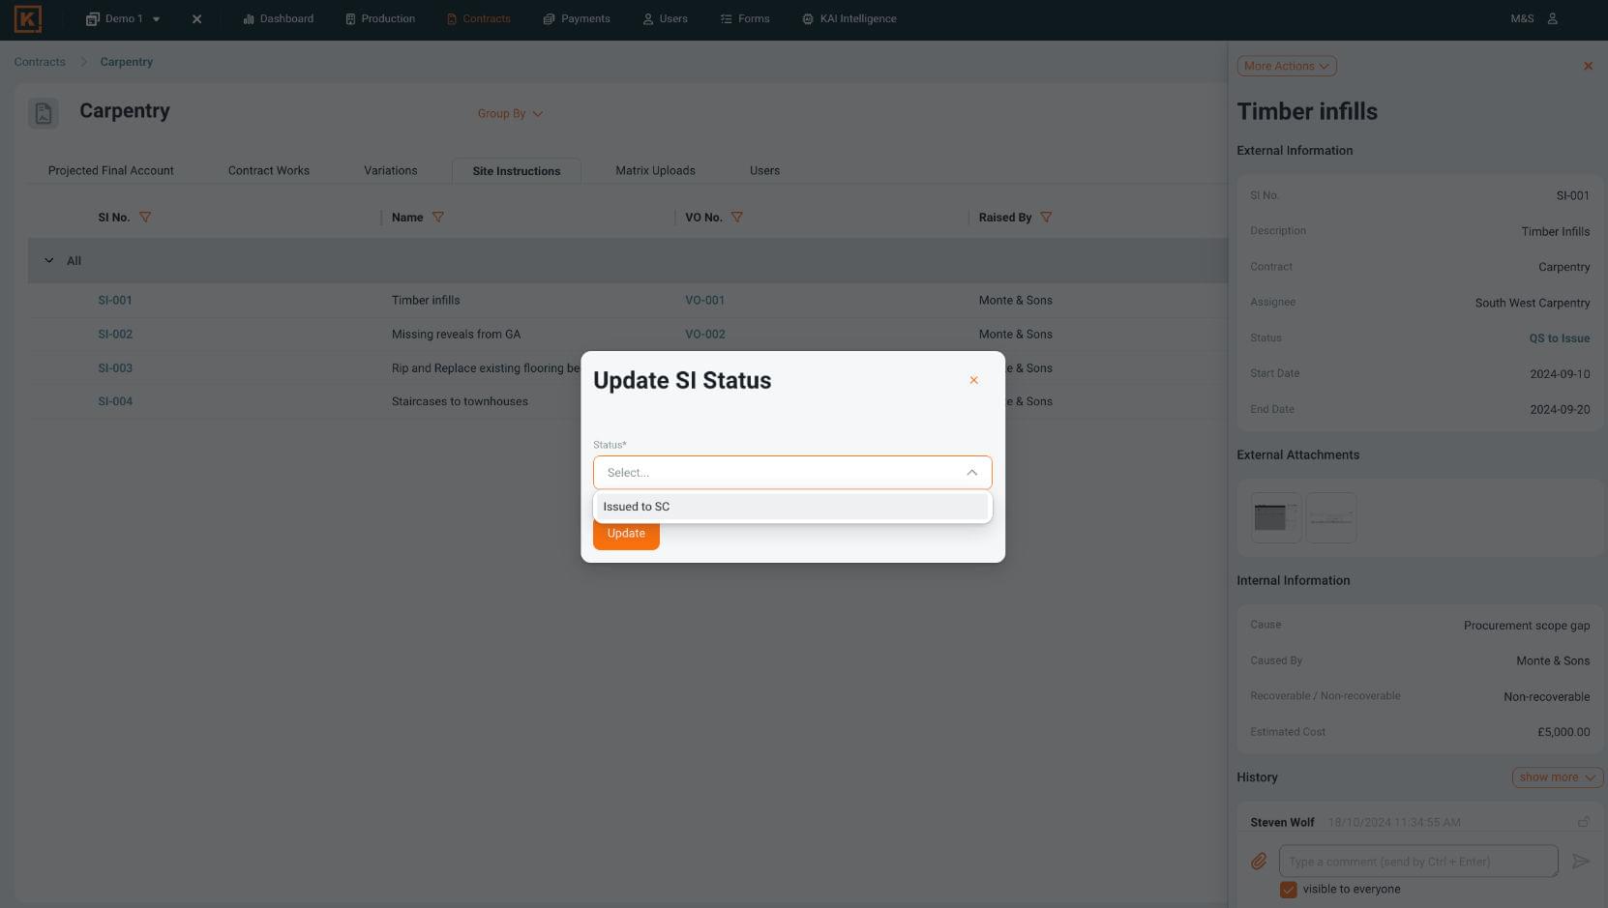The height and width of the screenshot is (908, 1608).
Task: Click the Name column filter icon
Action: click(x=438, y=218)
